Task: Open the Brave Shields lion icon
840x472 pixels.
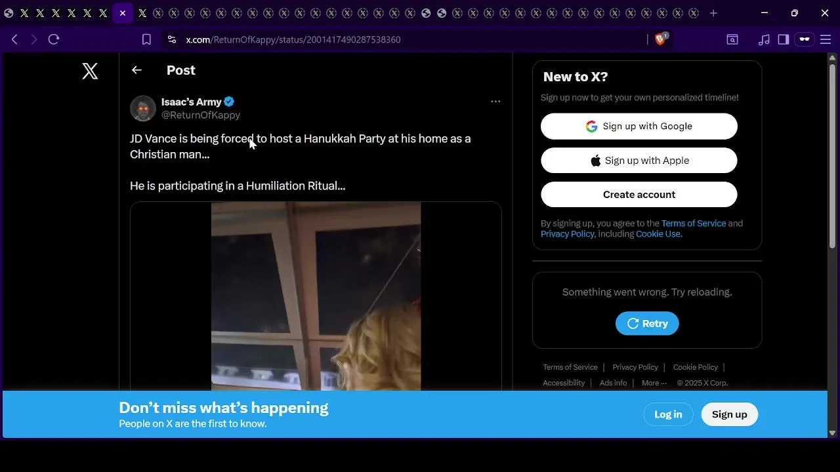Action: 661,39
